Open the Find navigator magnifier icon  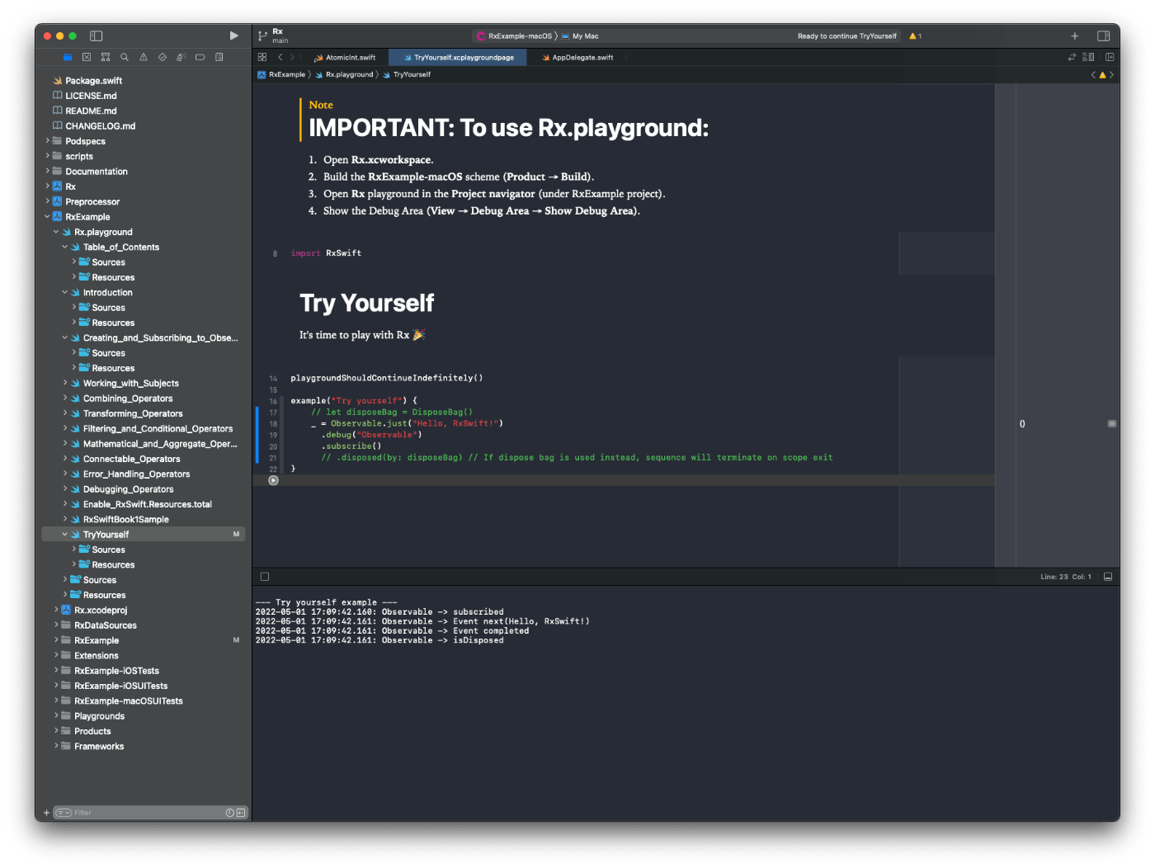(x=125, y=57)
